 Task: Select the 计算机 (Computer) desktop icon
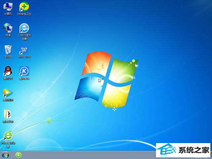tap(8, 7)
